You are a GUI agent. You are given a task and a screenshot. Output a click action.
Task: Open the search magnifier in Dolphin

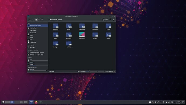coord(111,20)
